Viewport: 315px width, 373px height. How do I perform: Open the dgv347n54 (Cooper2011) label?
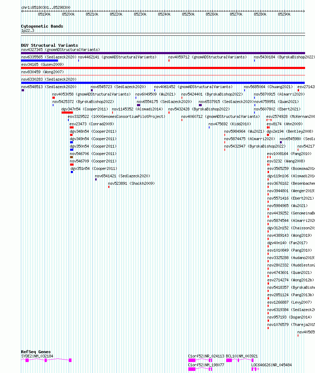pos(85,109)
